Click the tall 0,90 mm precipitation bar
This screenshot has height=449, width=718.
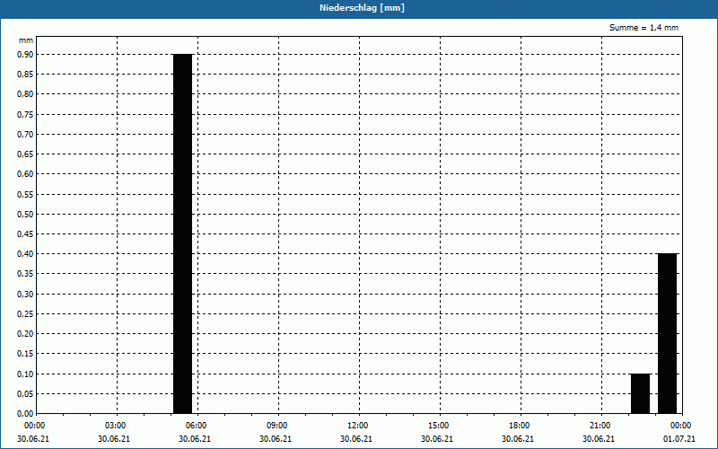[x=183, y=233]
